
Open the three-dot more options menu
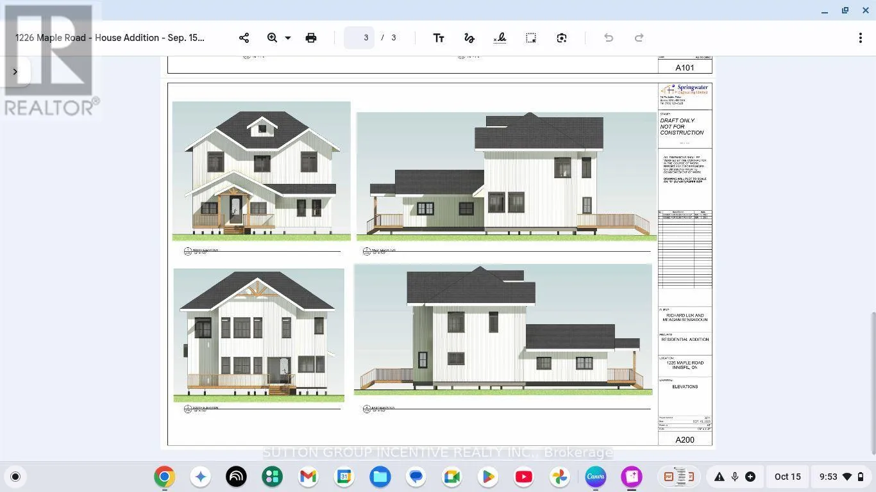pos(860,38)
